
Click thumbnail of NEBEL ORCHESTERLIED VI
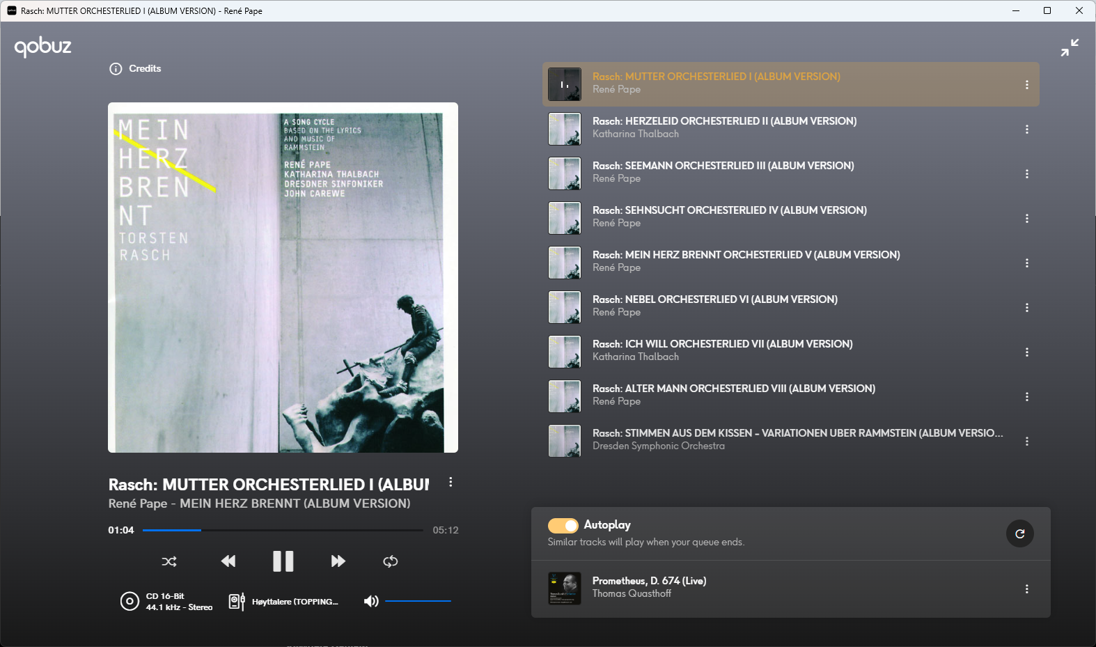tap(565, 307)
